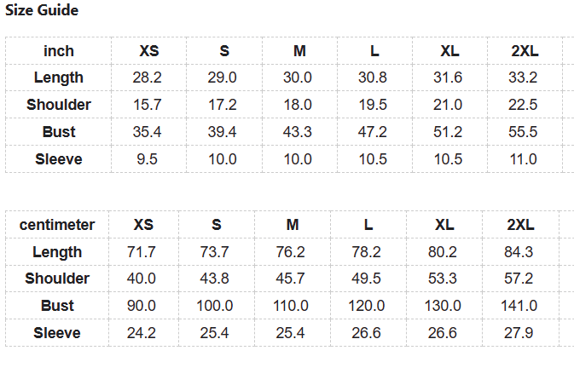Select the 28.2 length value
This screenshot has width=574, height=385.
pyautogui.click(x=148, y=78)
